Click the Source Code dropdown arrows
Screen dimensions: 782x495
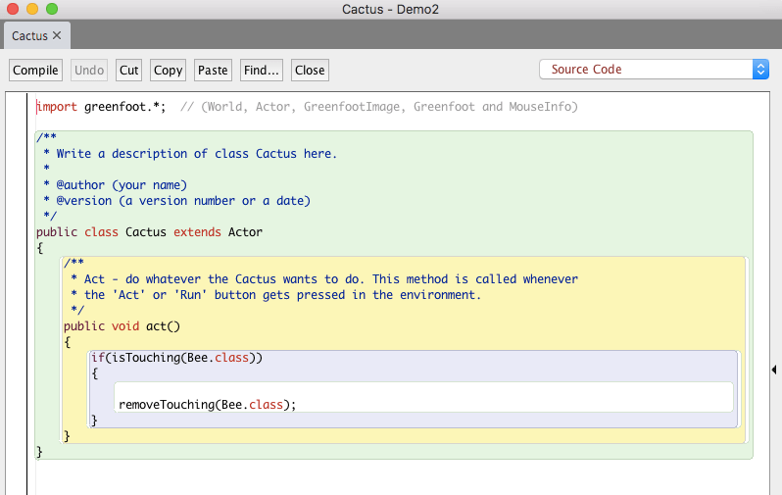tap(760, 70)
